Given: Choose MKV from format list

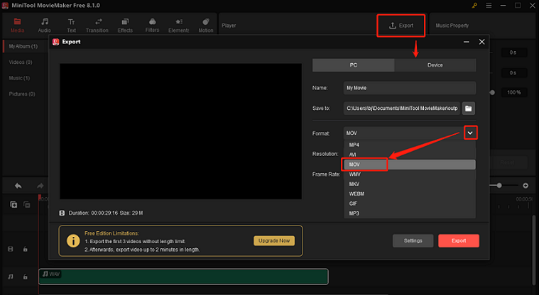Looking at the screenshot, I should 410,184.
